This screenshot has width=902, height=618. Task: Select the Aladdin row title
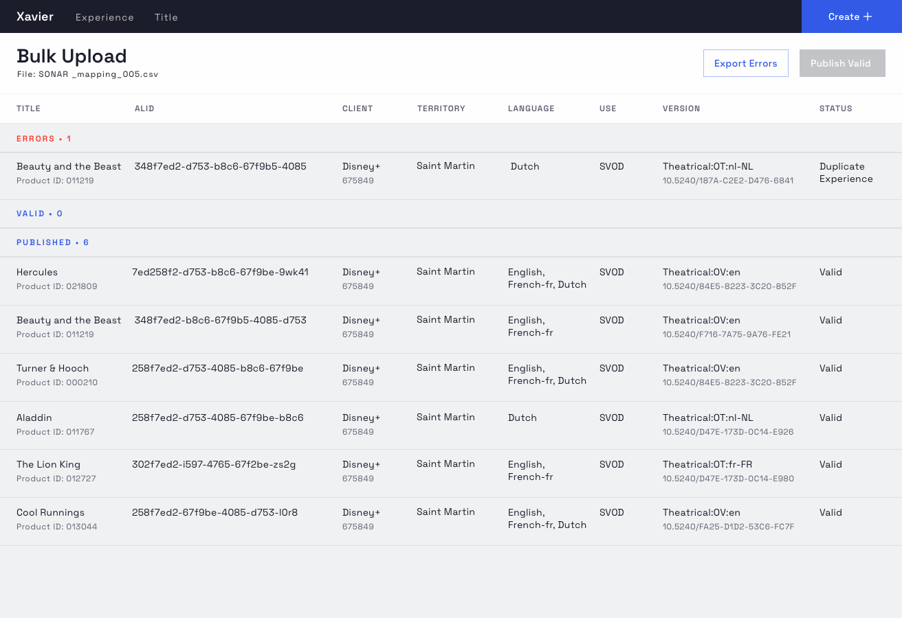coord(34,417)
